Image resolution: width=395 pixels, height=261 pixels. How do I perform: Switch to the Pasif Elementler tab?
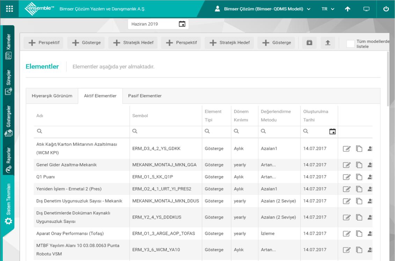pos(145,96)
